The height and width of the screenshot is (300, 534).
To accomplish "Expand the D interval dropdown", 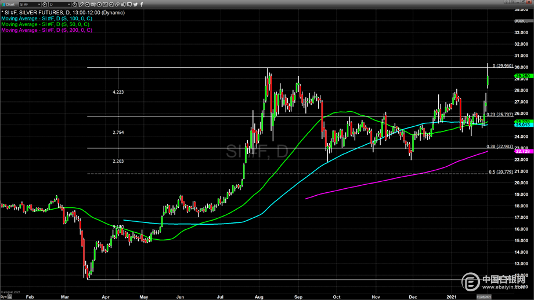I will tap(69, 5).
